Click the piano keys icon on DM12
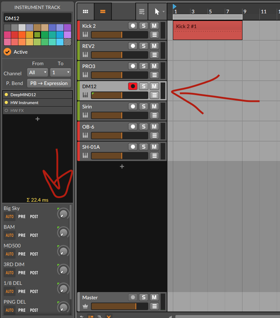 coord(86,95)
